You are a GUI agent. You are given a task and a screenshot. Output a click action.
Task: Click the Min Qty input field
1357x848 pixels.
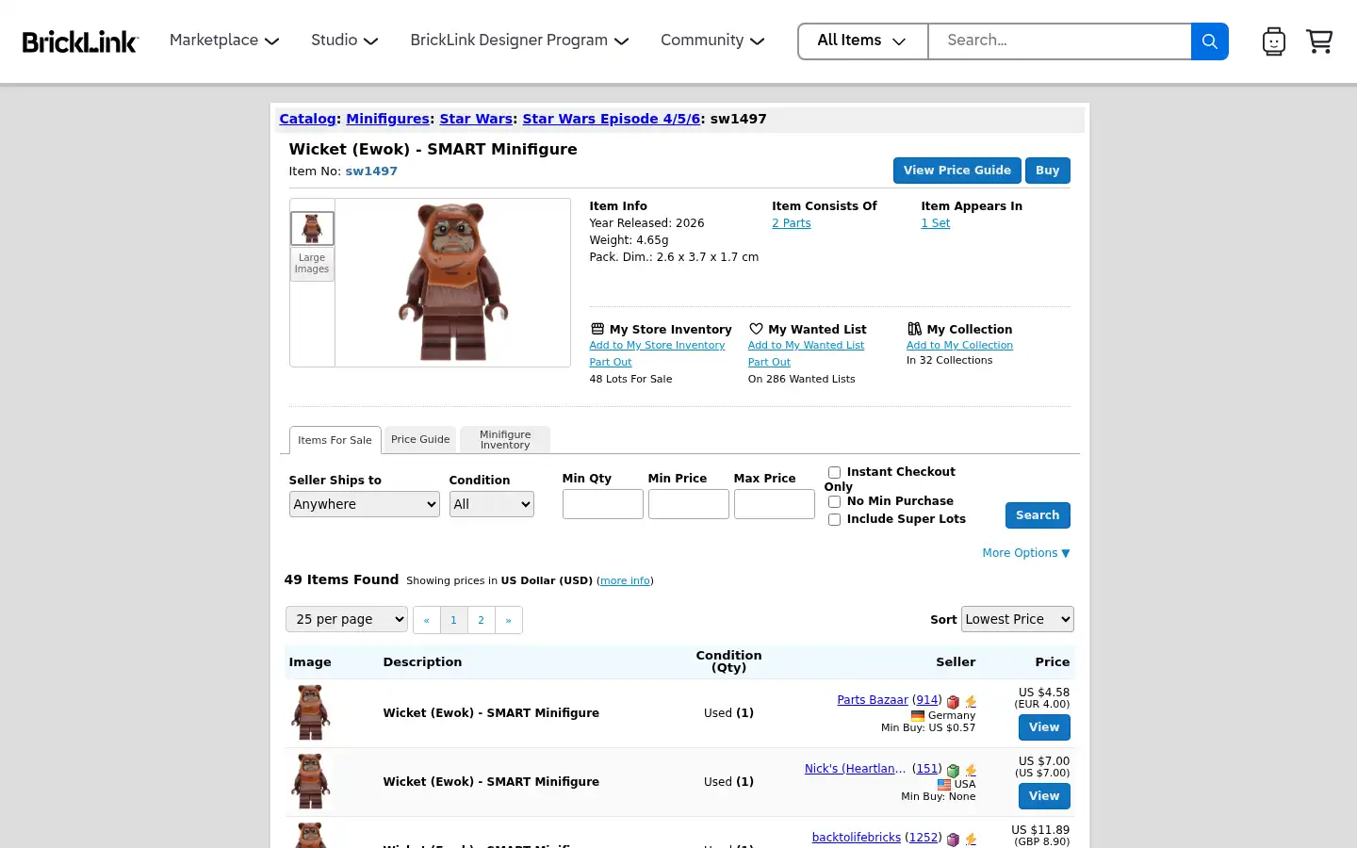click(x=603, y=504)
